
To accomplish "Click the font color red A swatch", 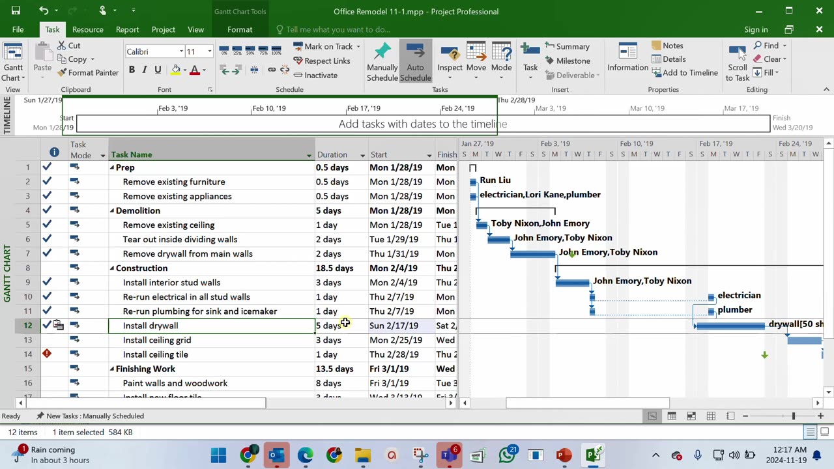I will click(194, 70).
